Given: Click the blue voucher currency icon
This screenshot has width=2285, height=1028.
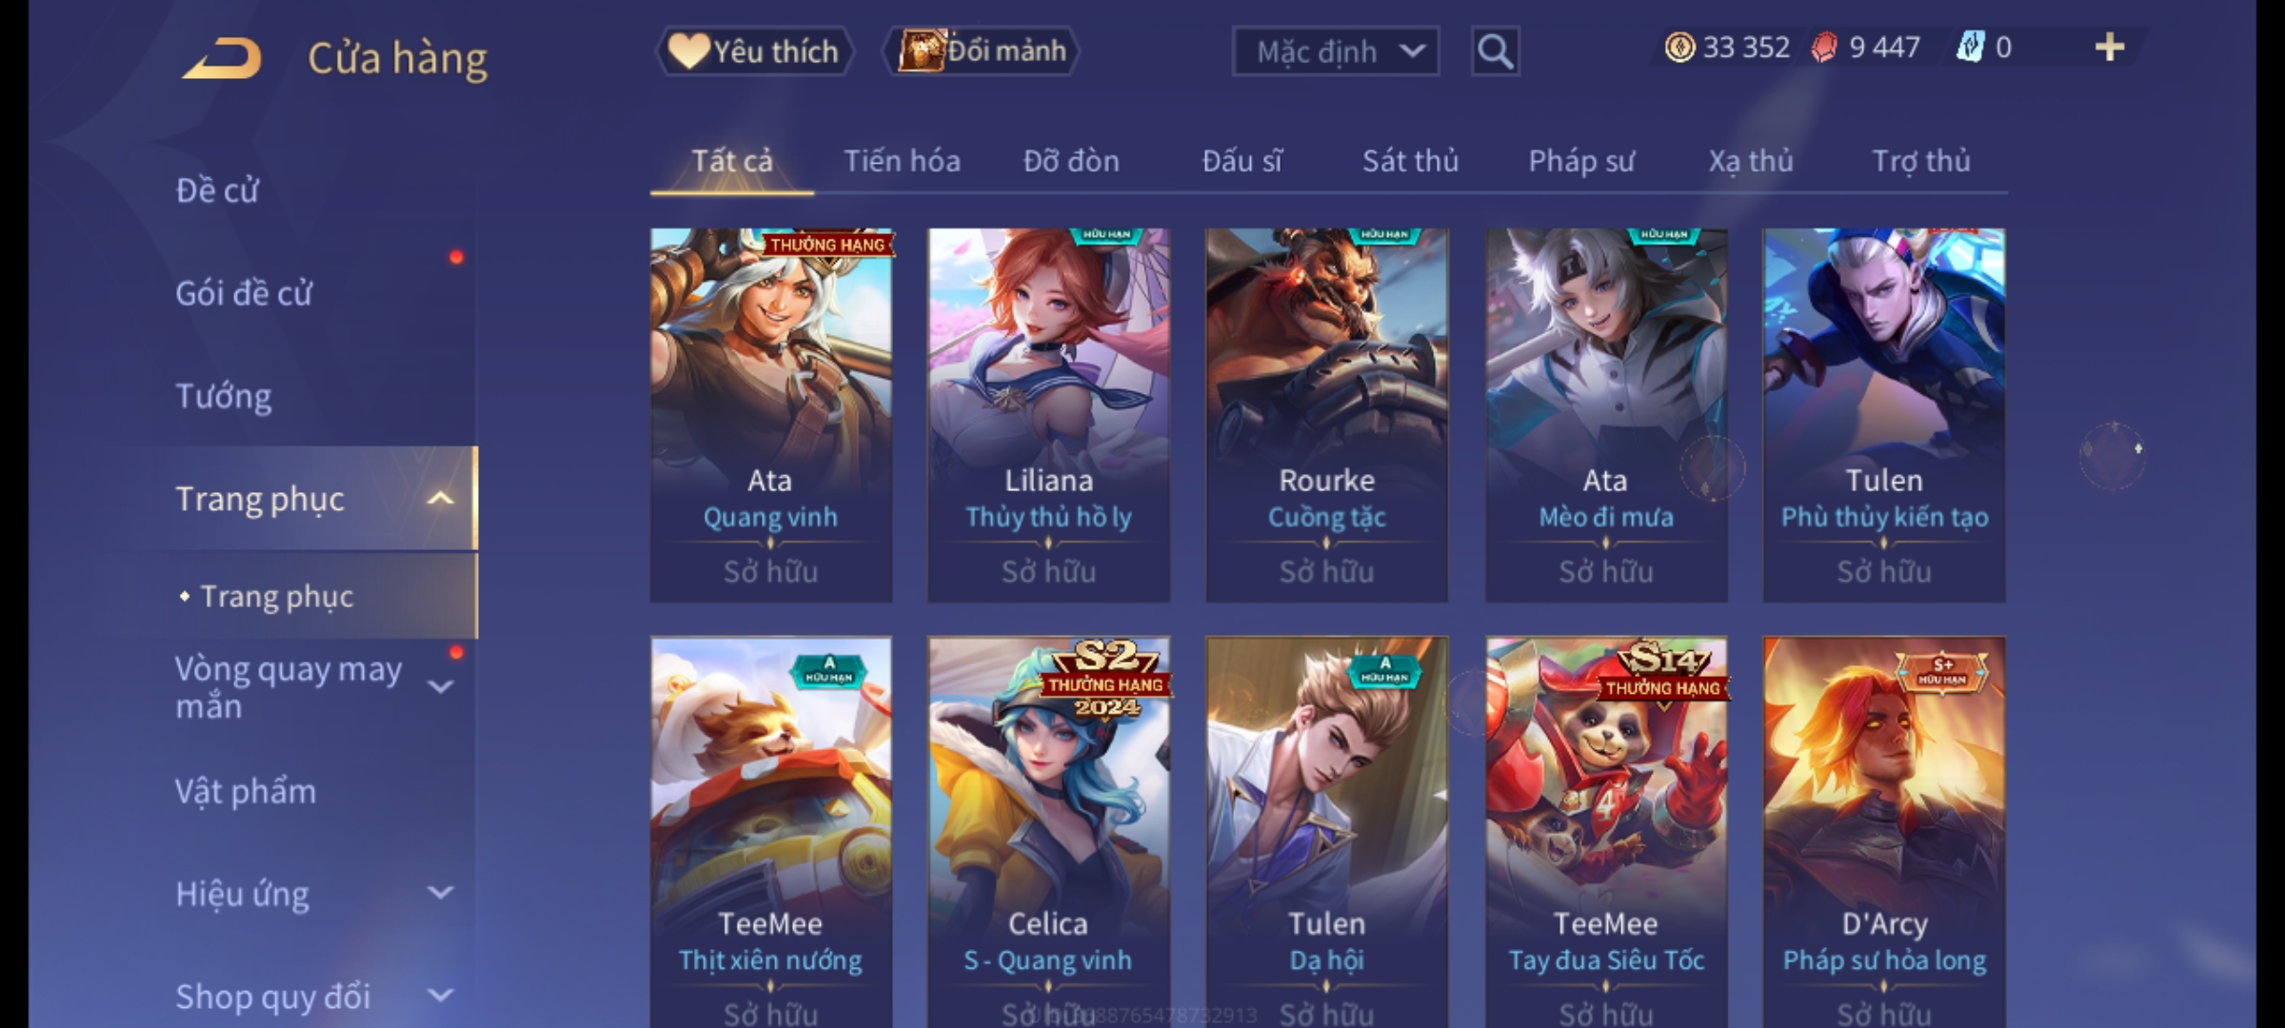Looking at the screenshot, I should tap(1970, 48).
